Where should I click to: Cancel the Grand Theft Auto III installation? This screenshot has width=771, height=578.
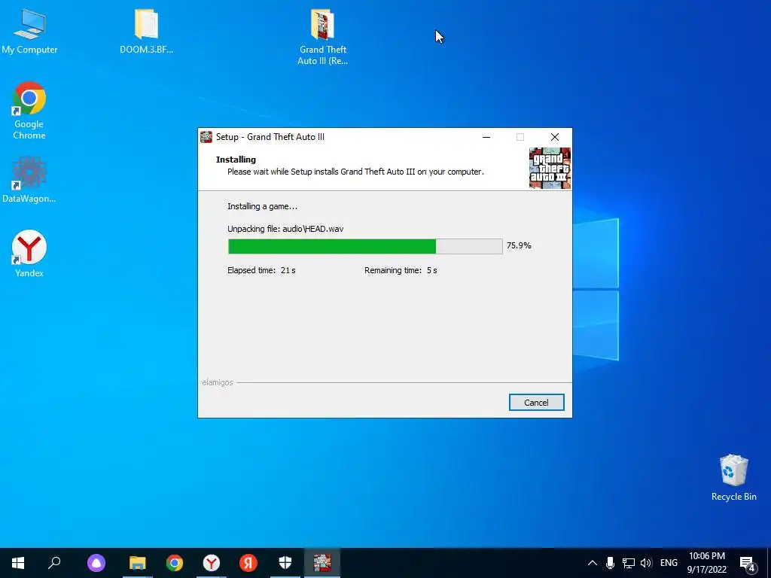pos(536,403)
